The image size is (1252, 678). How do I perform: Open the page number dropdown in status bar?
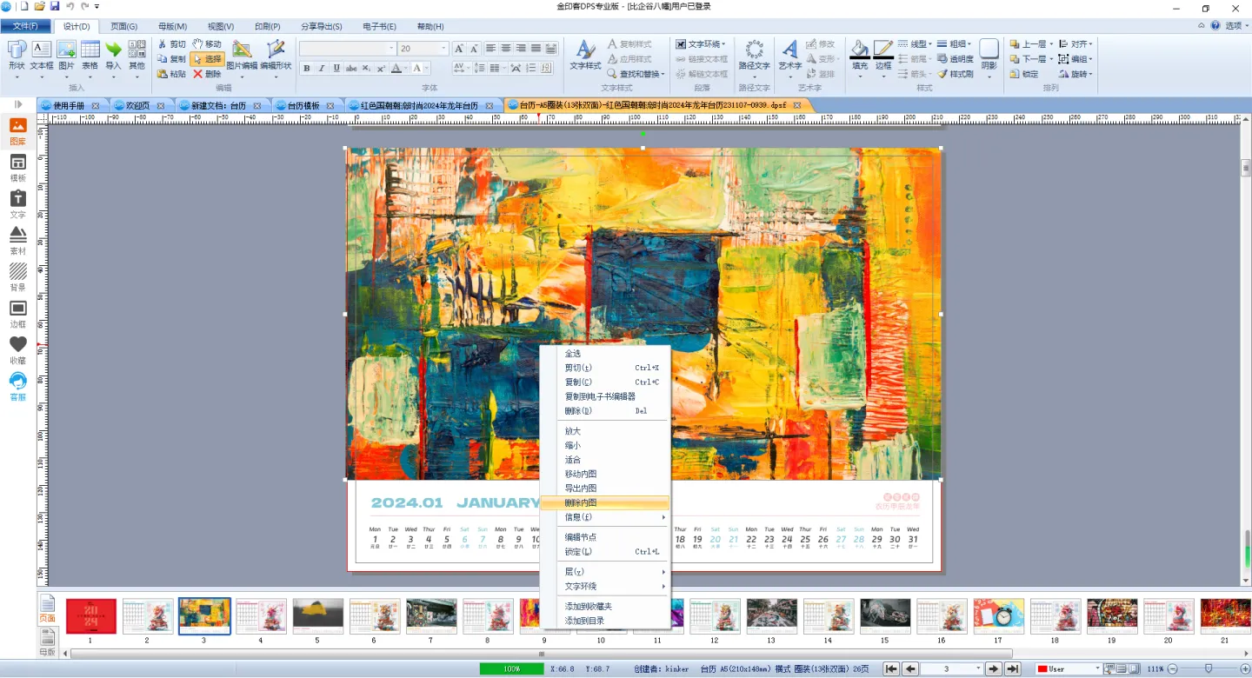pos(978,668)
